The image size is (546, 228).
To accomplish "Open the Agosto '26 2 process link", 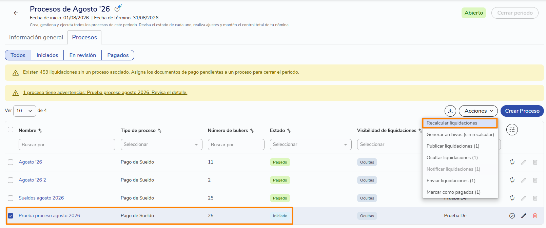I will pyautogui.click(x=32, y=180).
